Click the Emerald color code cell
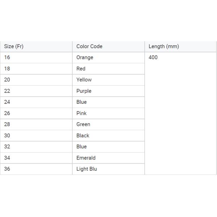The width and height of the screenshot is (217, 217). point(86,158)
